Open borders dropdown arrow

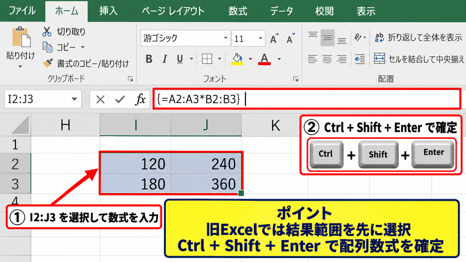[x=220, y=59]
